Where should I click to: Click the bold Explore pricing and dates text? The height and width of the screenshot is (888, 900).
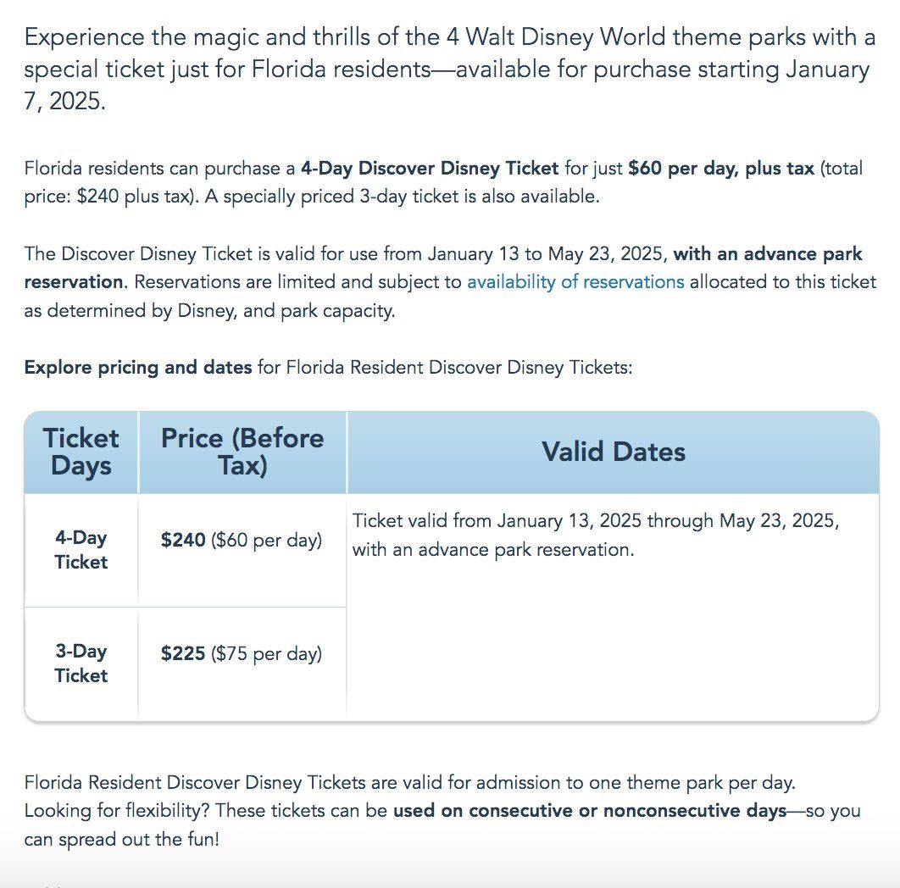[x=138, y=368]
